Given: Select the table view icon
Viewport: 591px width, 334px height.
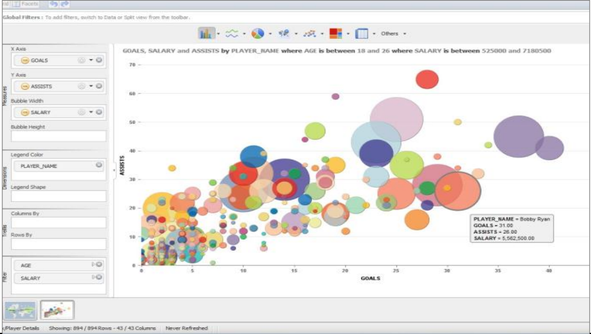Looking at the screenshot, I should click(x=361, y=34).
